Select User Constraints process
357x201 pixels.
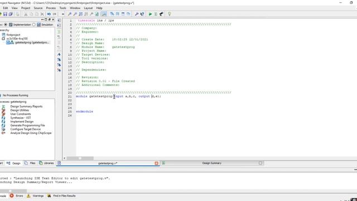pyautogui.click(x=21, y=114)
